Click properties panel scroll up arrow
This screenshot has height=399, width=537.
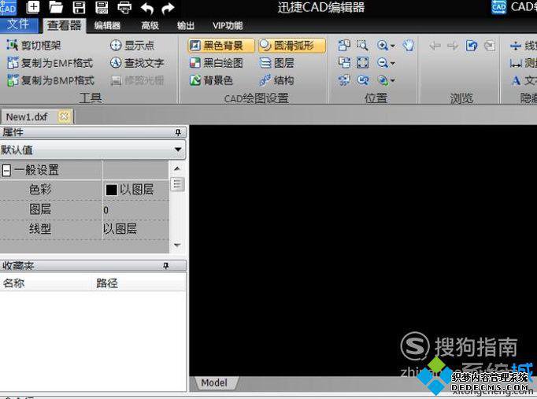tap(177, 168)
